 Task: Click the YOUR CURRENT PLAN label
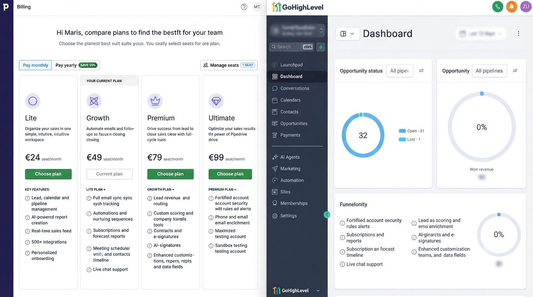click(104, 81)
